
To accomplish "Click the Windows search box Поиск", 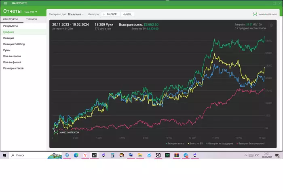I will pos(28,155).
